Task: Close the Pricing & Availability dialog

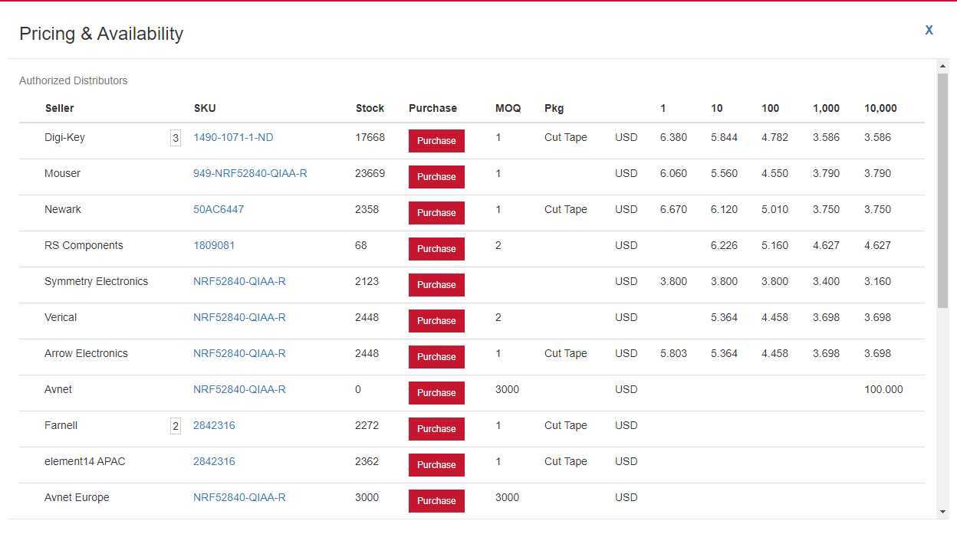Action: [929, 30]
